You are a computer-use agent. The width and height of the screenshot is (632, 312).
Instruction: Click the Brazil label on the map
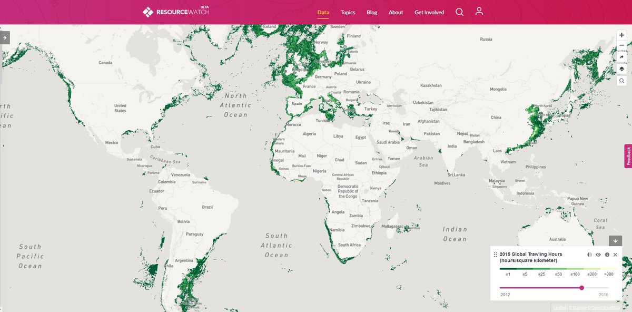click(x=208, y=207)
